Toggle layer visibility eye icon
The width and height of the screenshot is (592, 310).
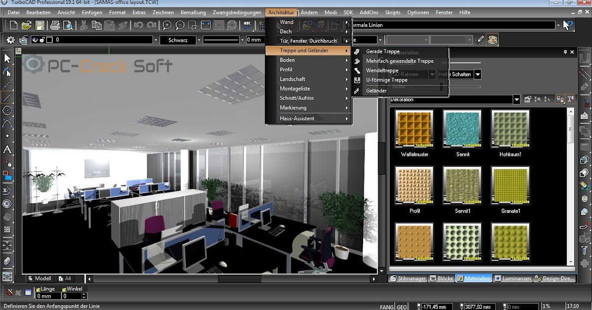tap(36, 40)
